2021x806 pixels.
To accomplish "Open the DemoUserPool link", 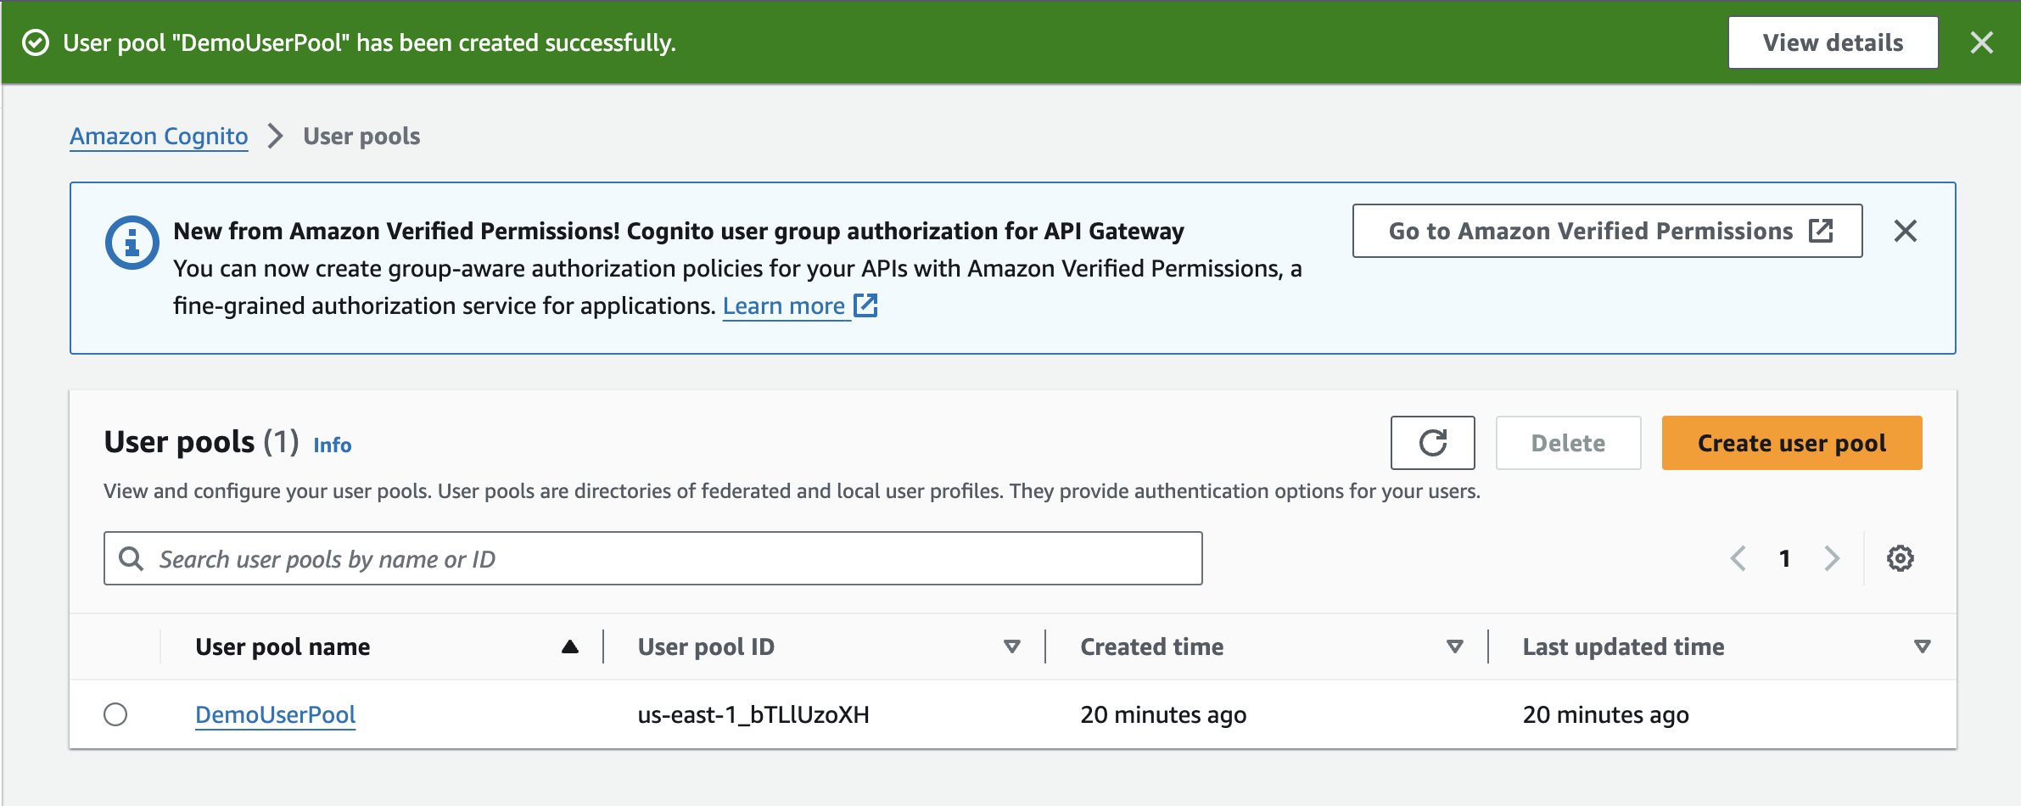I will pyautogui.click(x=276, y=714).
